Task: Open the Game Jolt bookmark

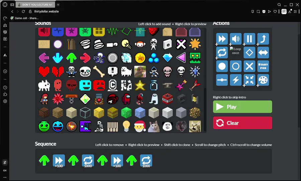Action: [24, 18]
